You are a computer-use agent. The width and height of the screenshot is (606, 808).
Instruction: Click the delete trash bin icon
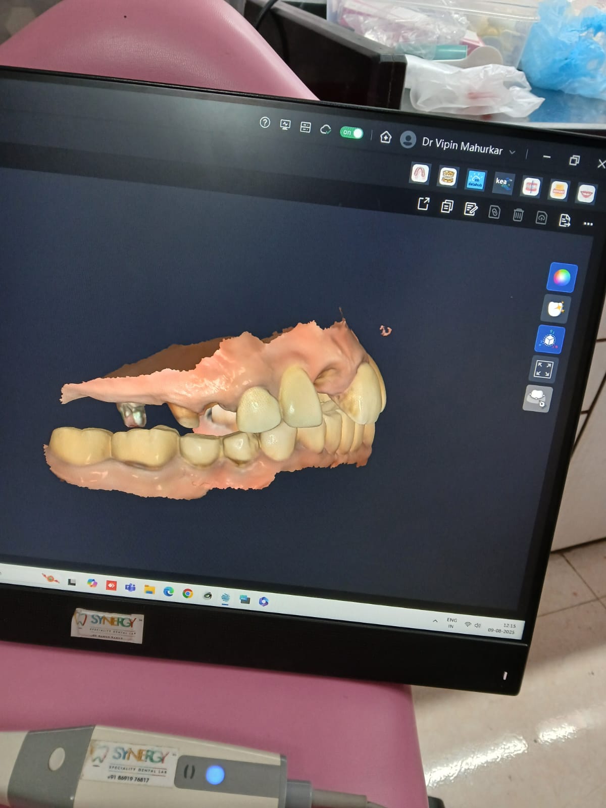pyautogui.click(x=518, y=215)
